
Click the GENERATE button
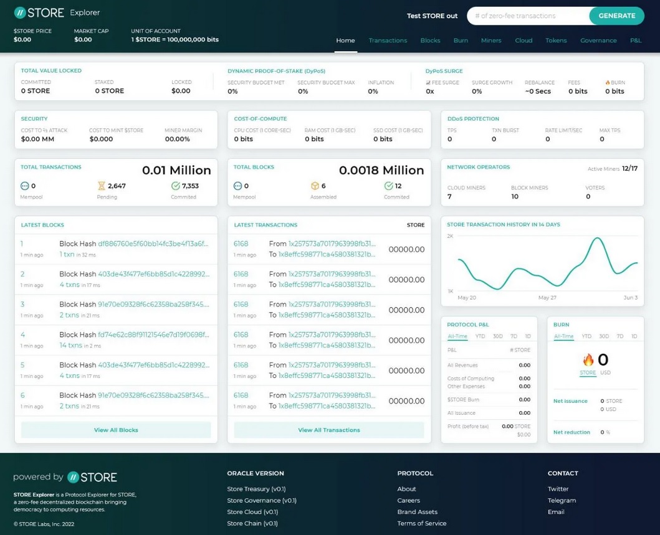616,16
